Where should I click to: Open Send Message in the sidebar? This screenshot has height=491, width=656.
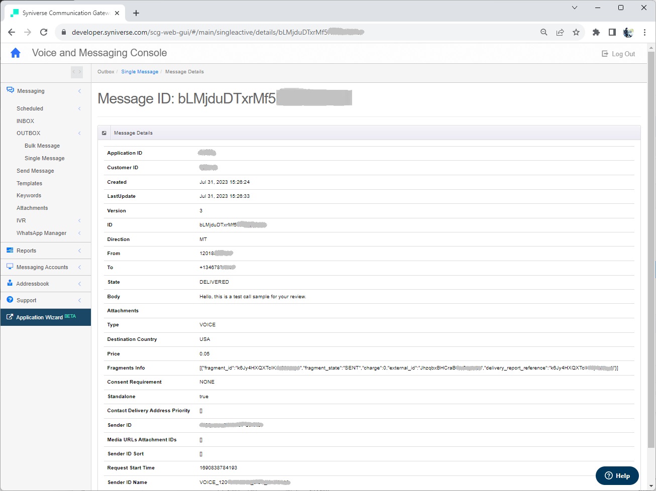(x=35, y=171)
